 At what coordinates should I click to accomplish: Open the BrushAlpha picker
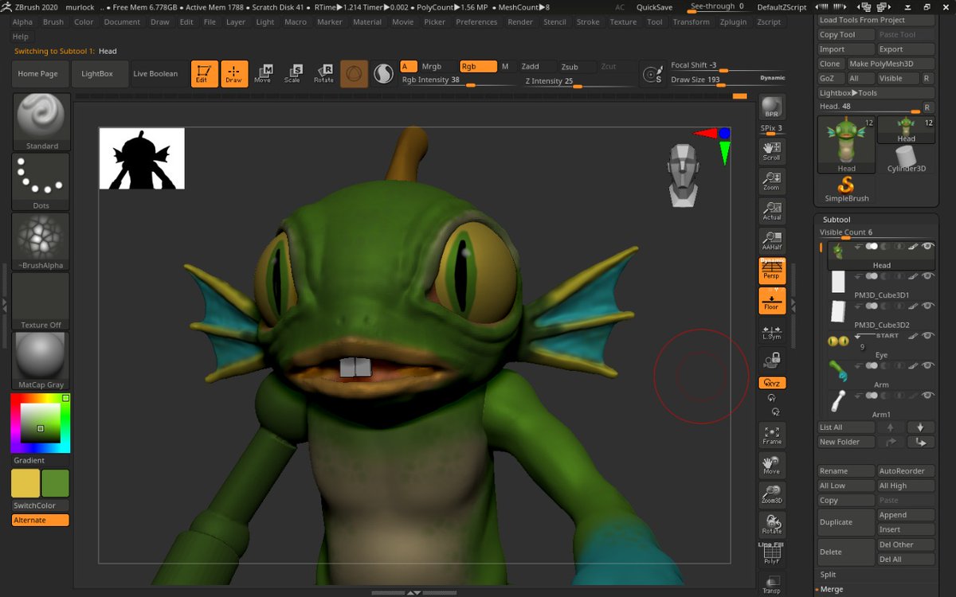click(41, 241)
